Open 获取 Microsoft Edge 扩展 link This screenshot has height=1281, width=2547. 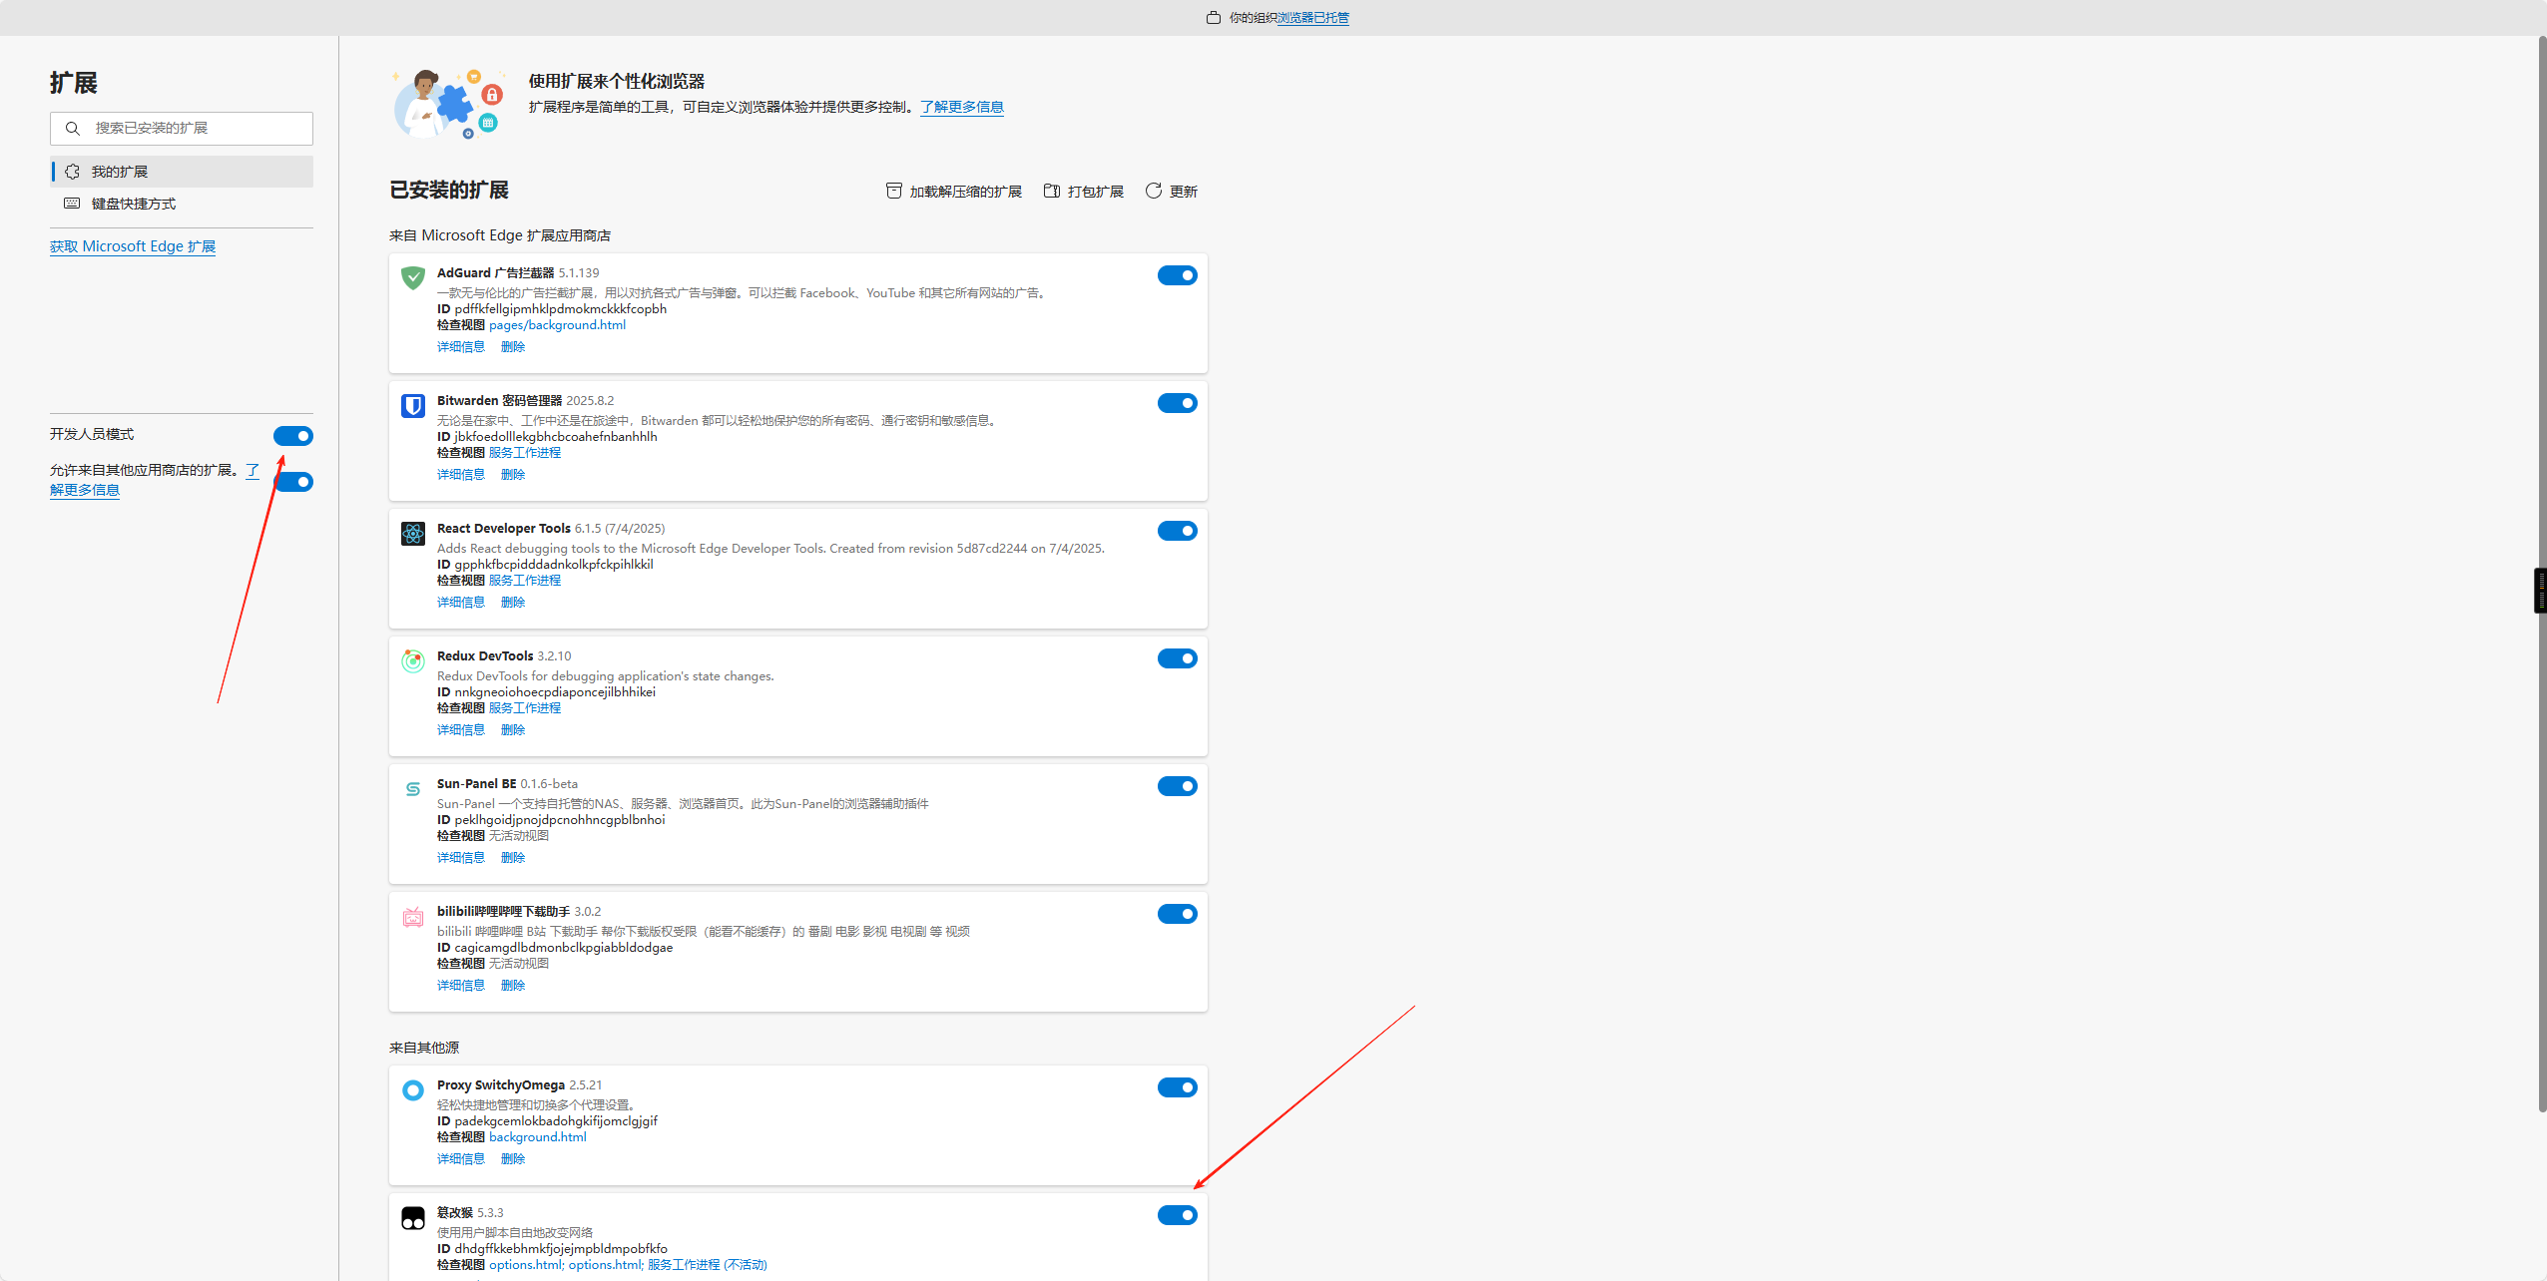point(133,246)
